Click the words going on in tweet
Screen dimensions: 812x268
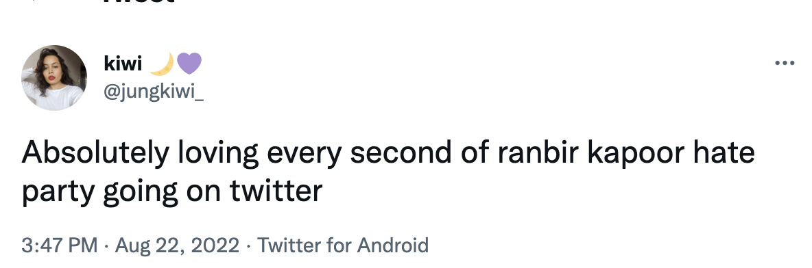162,191
